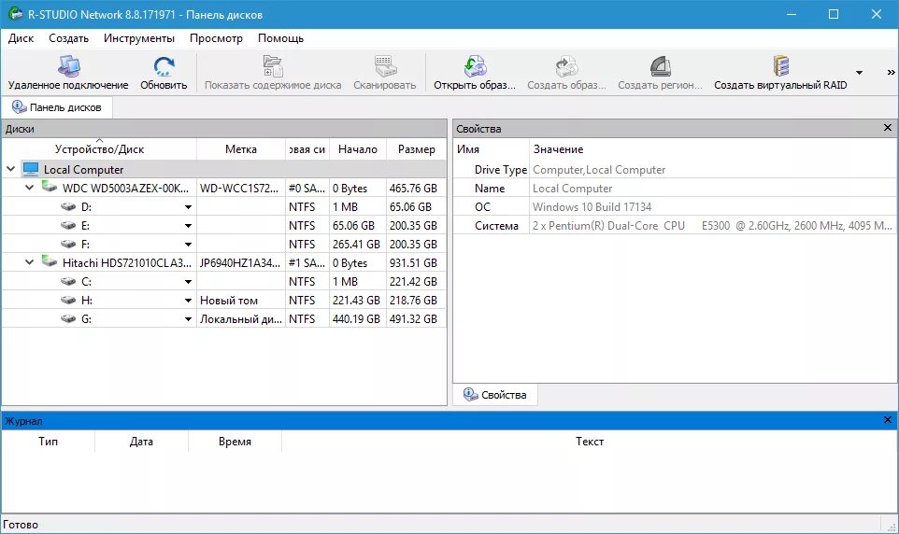Open dropdown arrow for partition D:

click(x=188, y=207)
